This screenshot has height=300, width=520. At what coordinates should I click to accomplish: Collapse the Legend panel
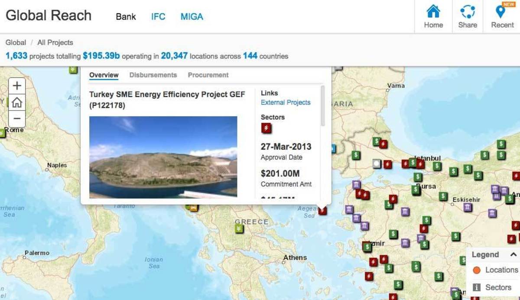tap(513, 254)
